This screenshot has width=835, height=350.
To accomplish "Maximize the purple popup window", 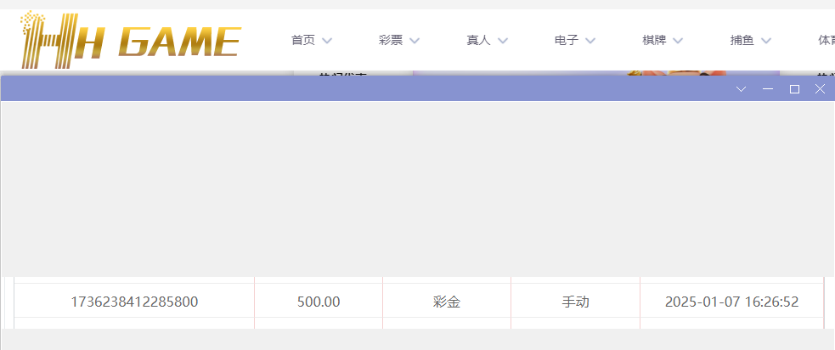I will (794, 89).
